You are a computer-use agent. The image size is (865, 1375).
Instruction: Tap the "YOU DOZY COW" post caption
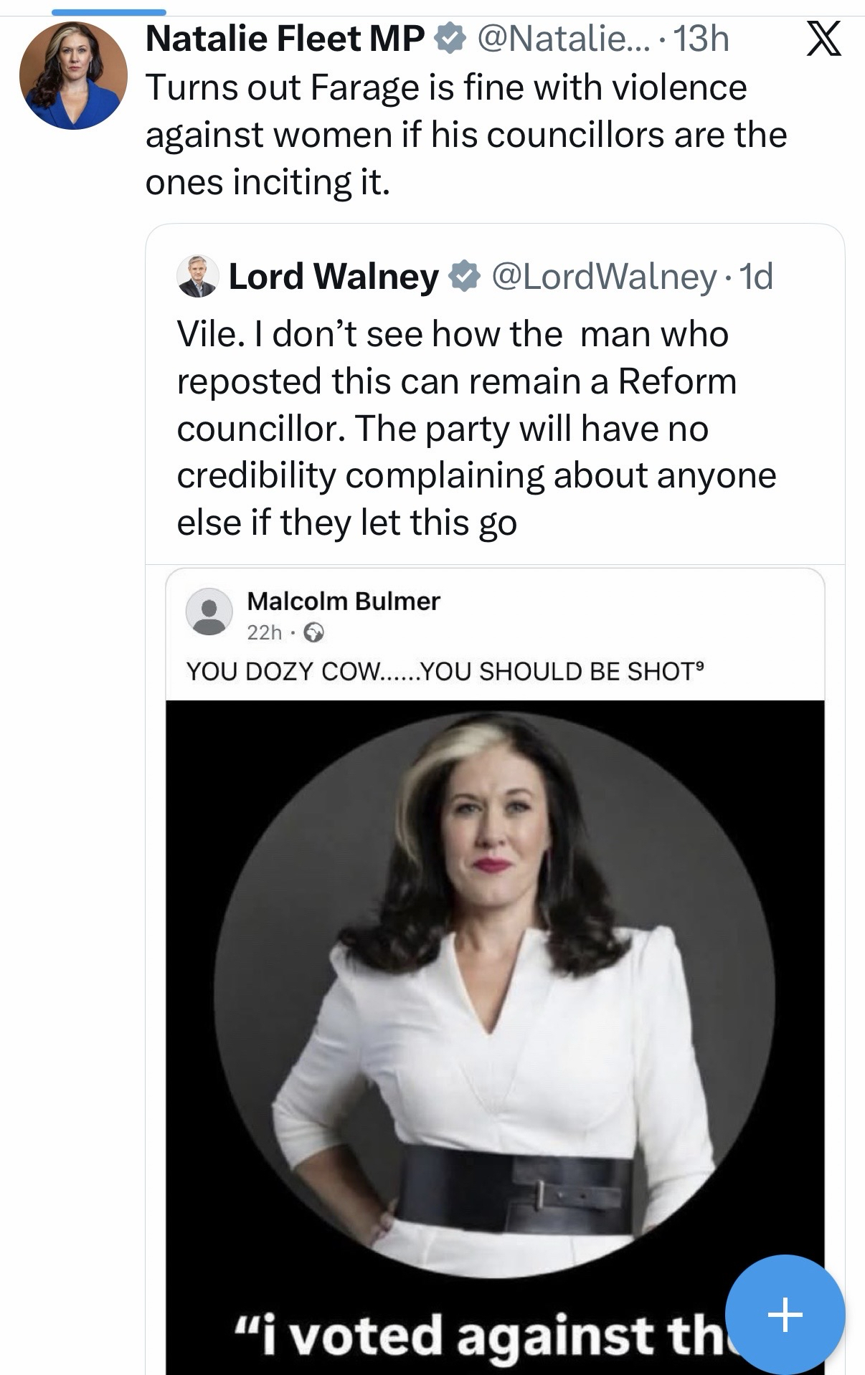445,671
